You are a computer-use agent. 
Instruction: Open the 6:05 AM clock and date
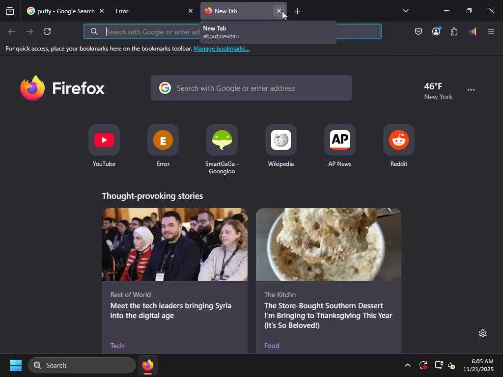pos(478,365)
